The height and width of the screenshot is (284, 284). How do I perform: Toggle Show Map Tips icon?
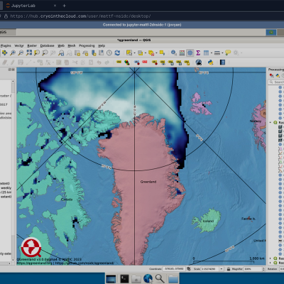pos(228,53)
